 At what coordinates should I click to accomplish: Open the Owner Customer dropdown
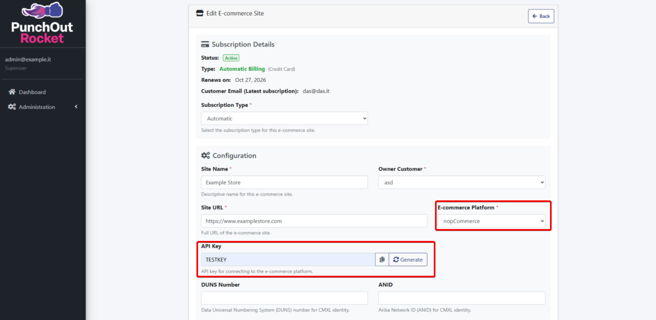[462, 182]
